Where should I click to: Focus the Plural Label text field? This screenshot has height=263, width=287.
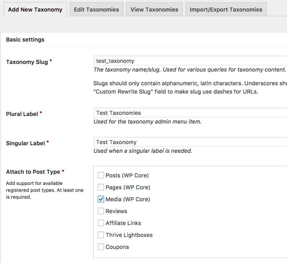point(190,113)
